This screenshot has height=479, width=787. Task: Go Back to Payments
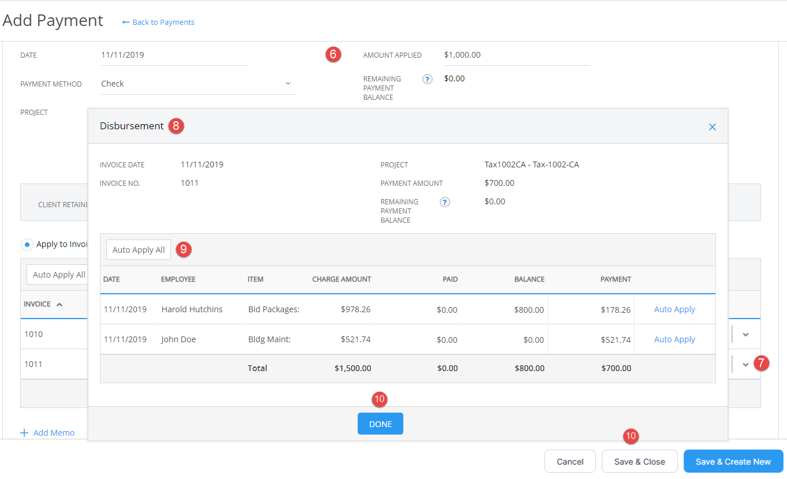[x=164, y=23]
